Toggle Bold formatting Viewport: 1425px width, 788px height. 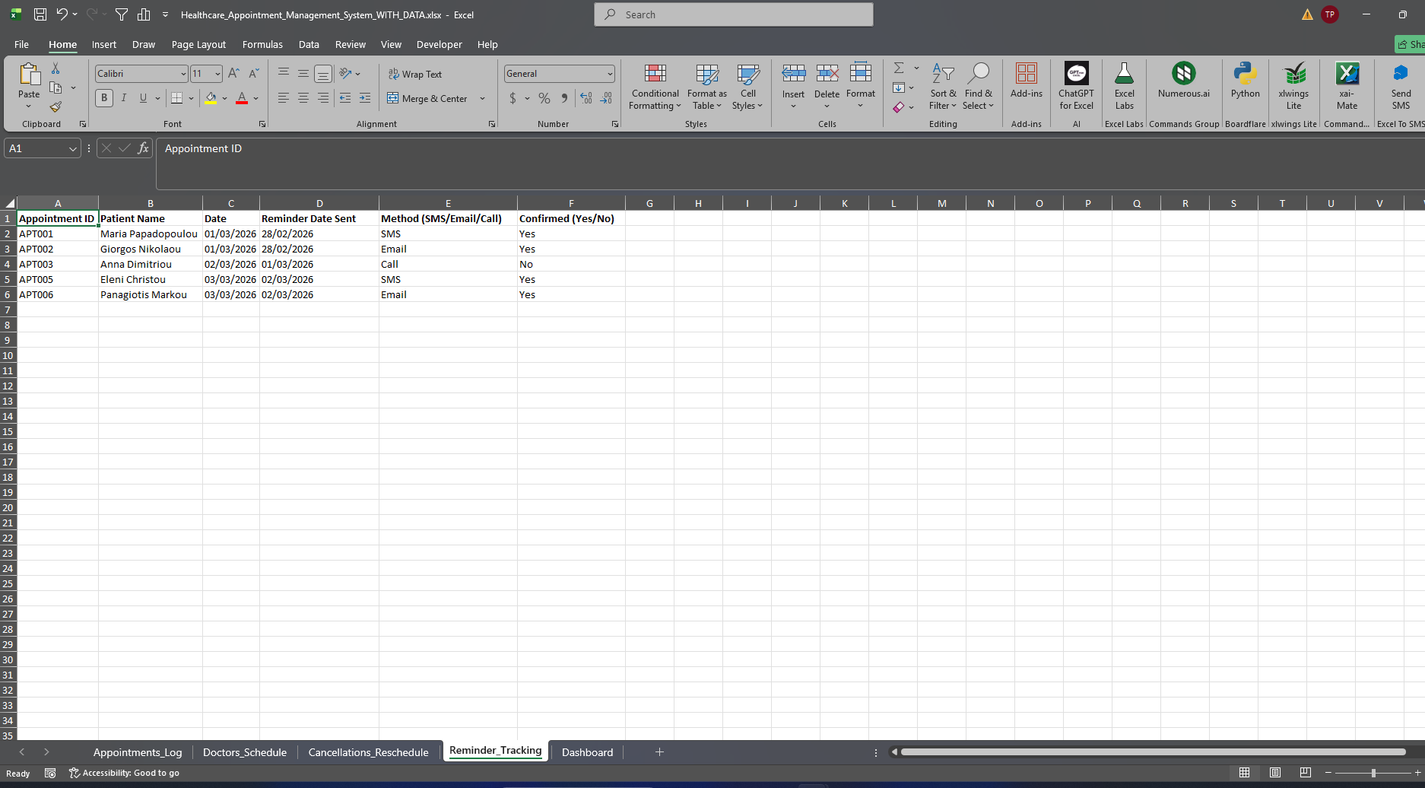[104, 98]
